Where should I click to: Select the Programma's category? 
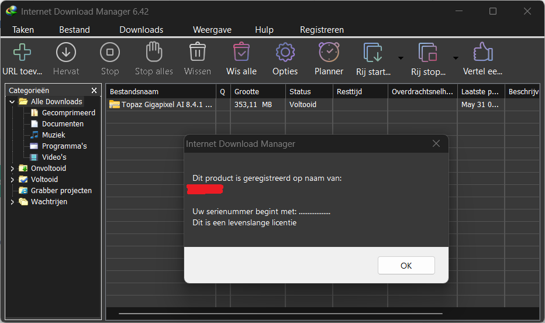click(x=64, y=146)
